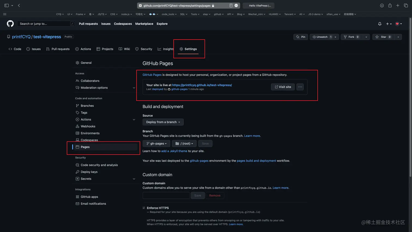Click add a Jekyll theme link

pyautogui.click(x=174, y=151)
